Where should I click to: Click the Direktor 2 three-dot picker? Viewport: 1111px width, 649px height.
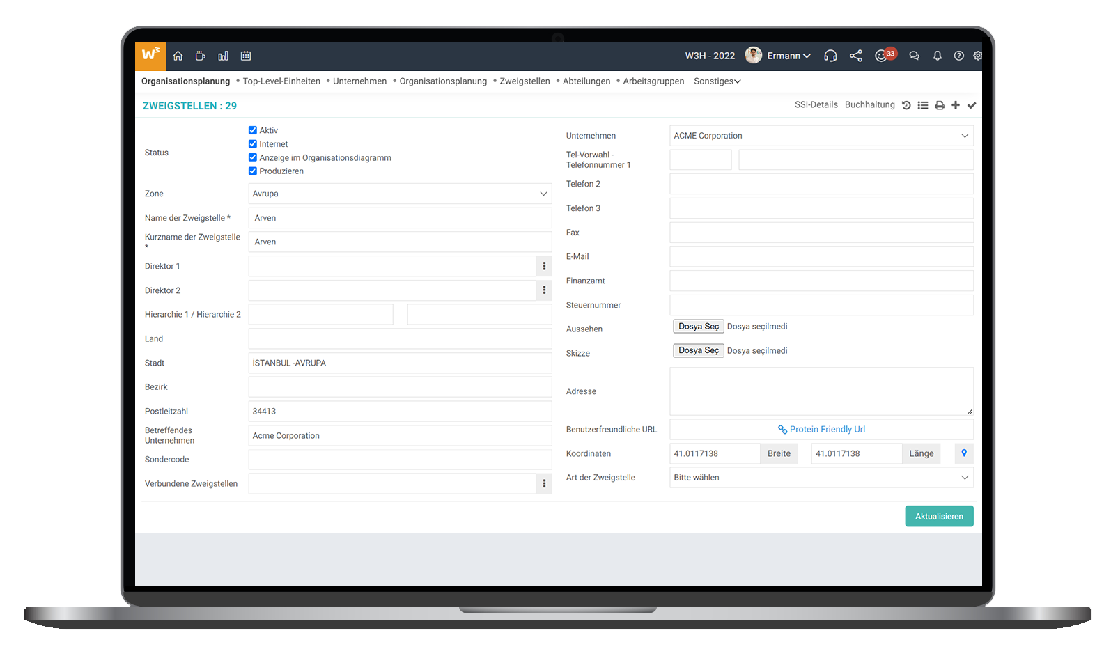pos(544,290)
